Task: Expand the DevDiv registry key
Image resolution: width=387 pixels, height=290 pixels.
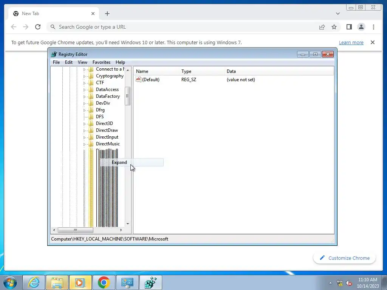Action: tap(84, 103)
